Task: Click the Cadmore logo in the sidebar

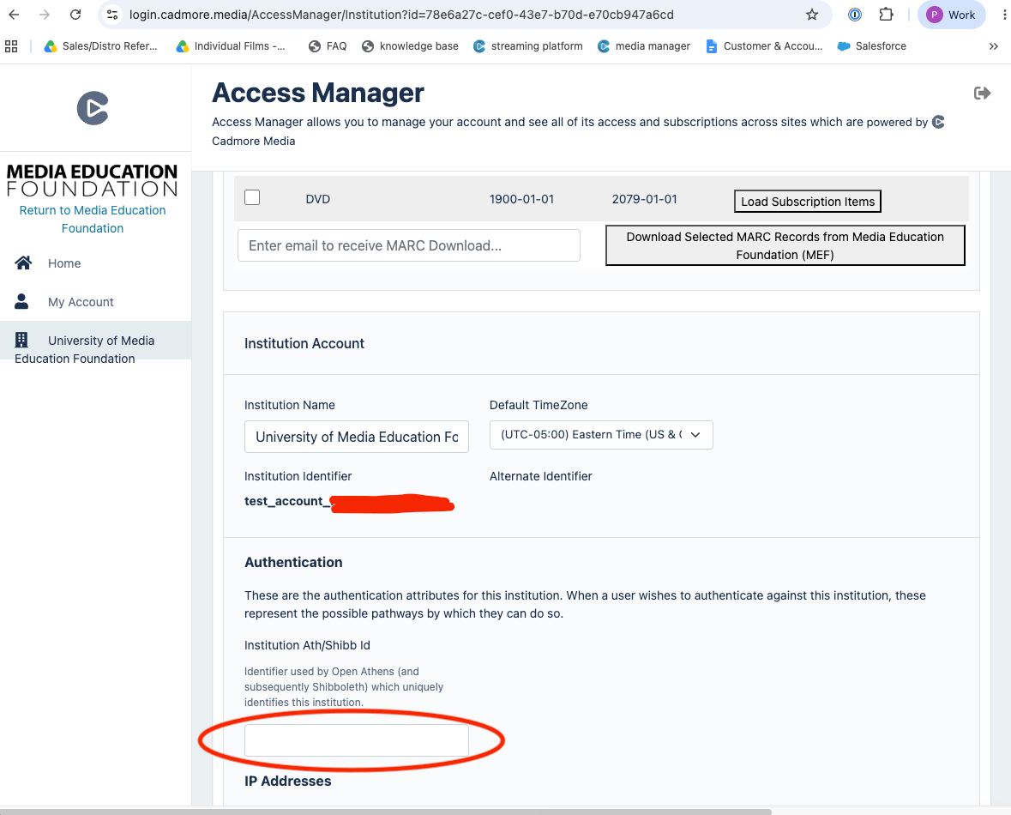Action: (93, 108)
